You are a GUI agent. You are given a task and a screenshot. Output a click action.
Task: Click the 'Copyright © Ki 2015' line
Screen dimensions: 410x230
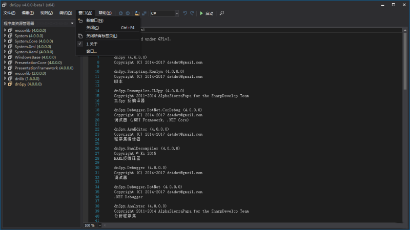(x=135, y=154)
